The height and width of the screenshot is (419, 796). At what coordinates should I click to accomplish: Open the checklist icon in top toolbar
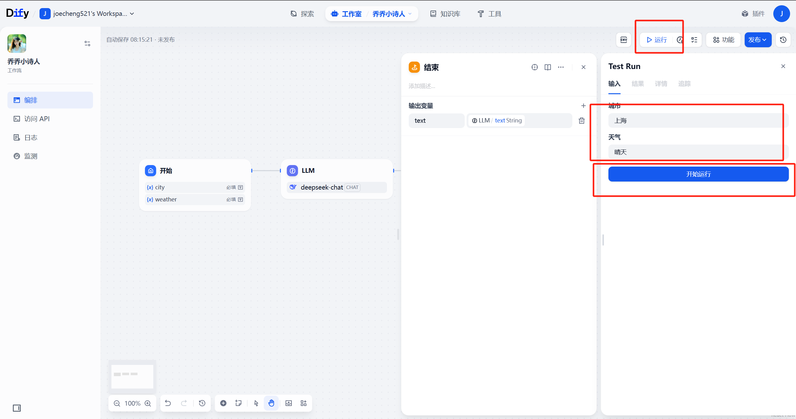click(694, 40)
